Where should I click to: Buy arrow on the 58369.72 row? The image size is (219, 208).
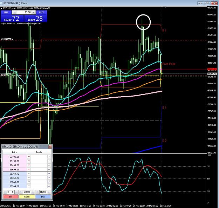point(49,174)
